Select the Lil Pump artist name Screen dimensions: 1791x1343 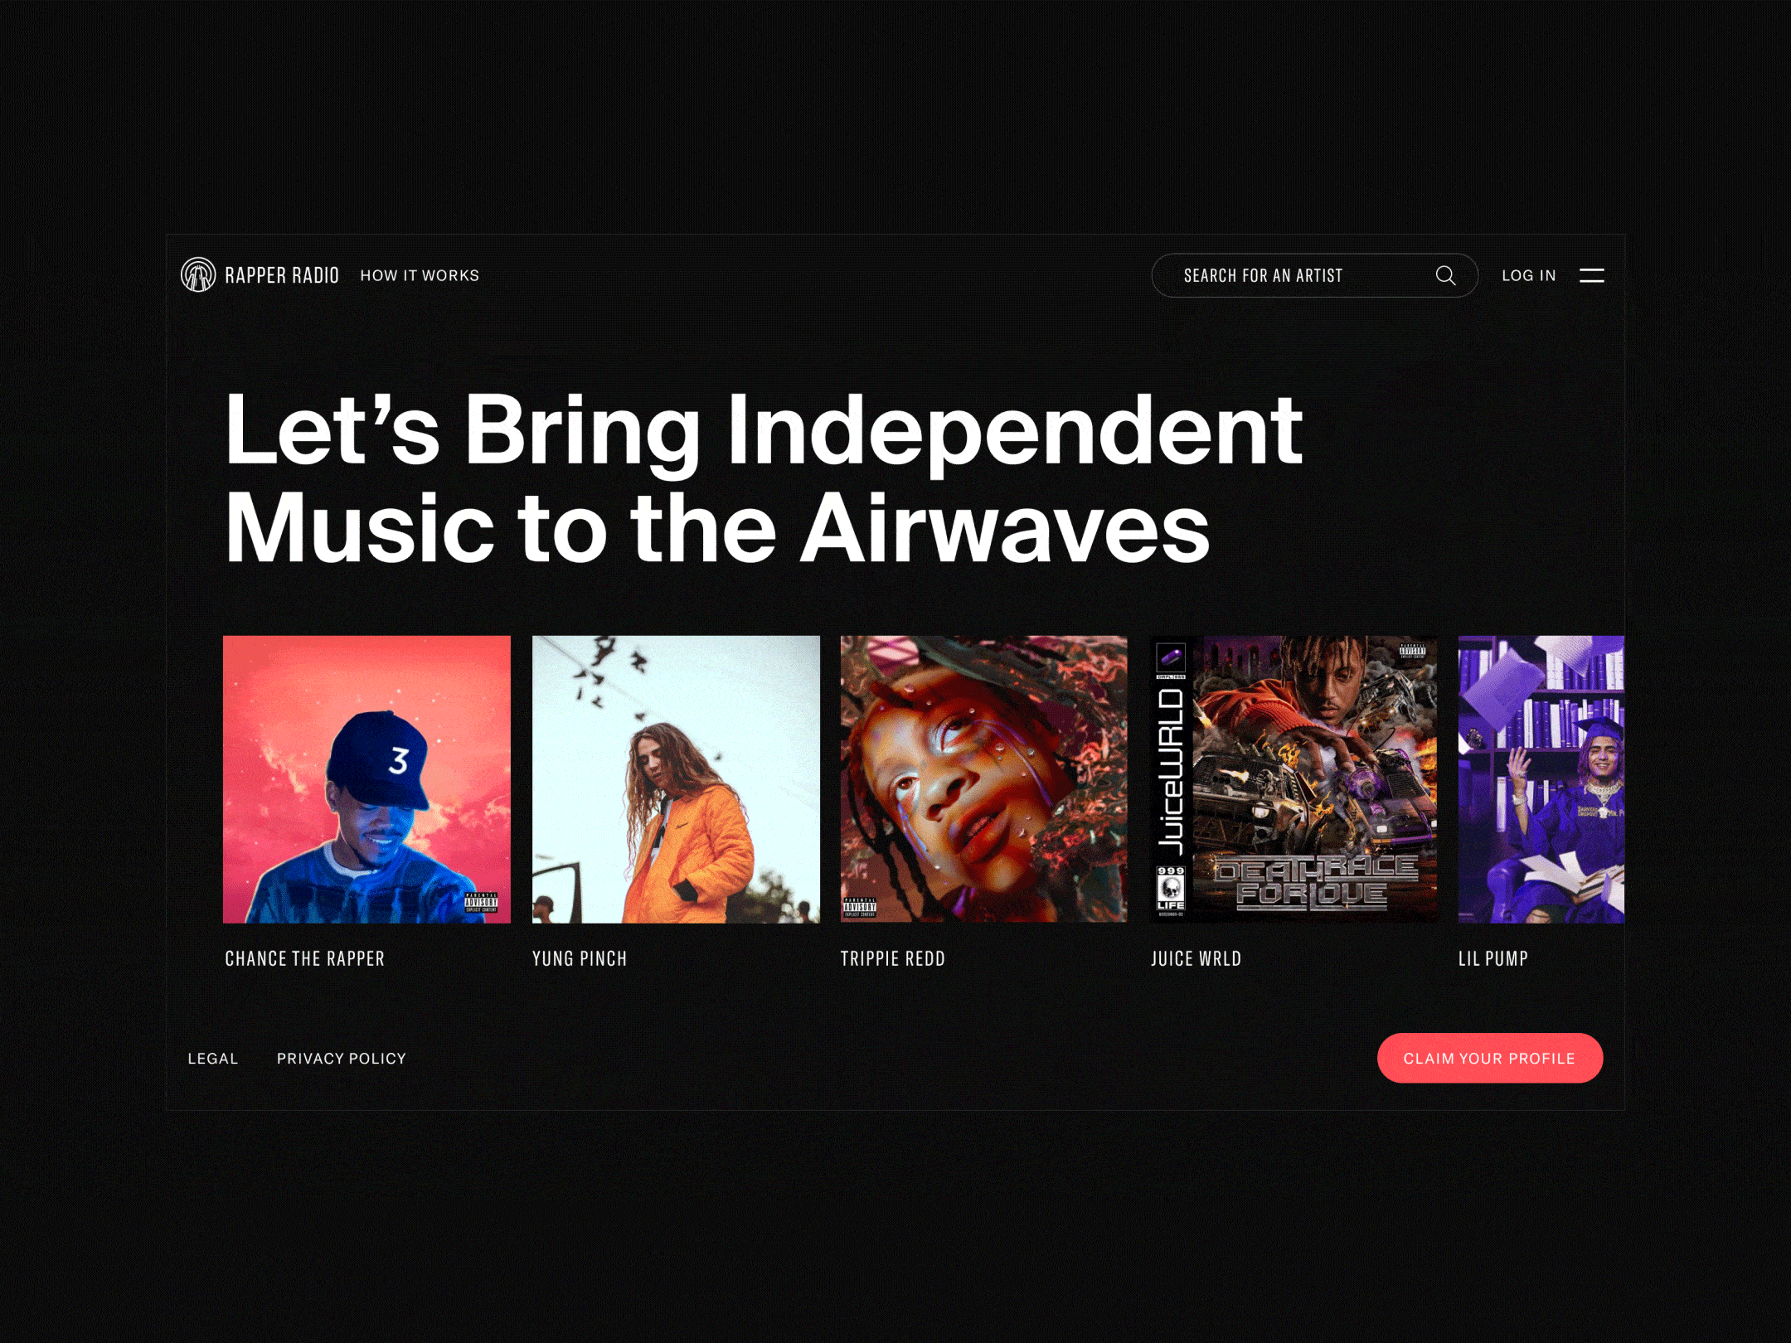pos(1493,958)
